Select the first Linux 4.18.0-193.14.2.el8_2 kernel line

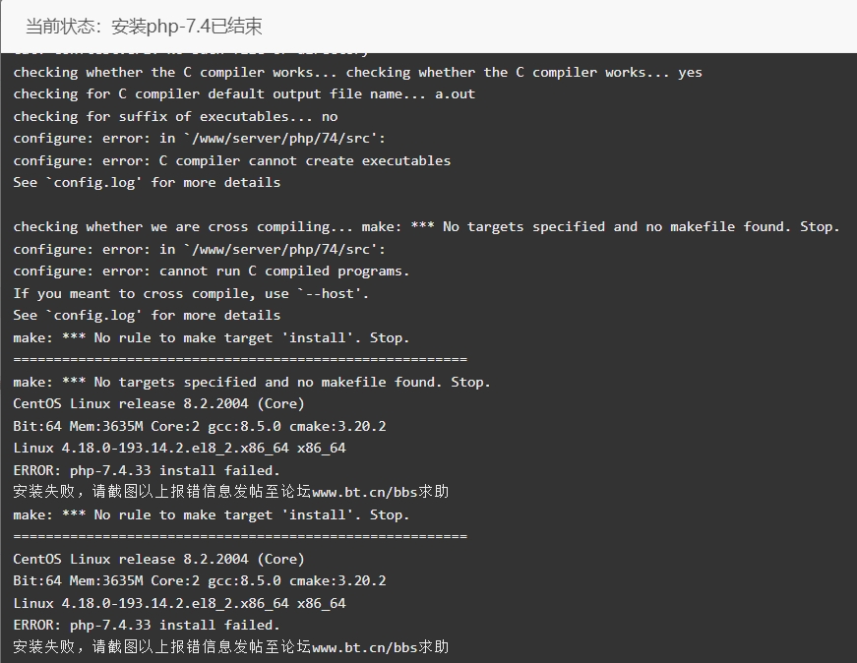pos(179,449)
